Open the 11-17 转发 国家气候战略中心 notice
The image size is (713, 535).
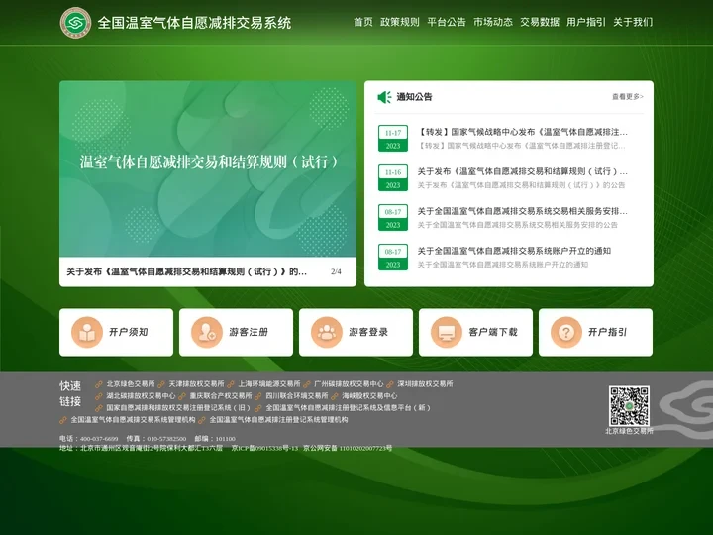(x=522, y=132)
